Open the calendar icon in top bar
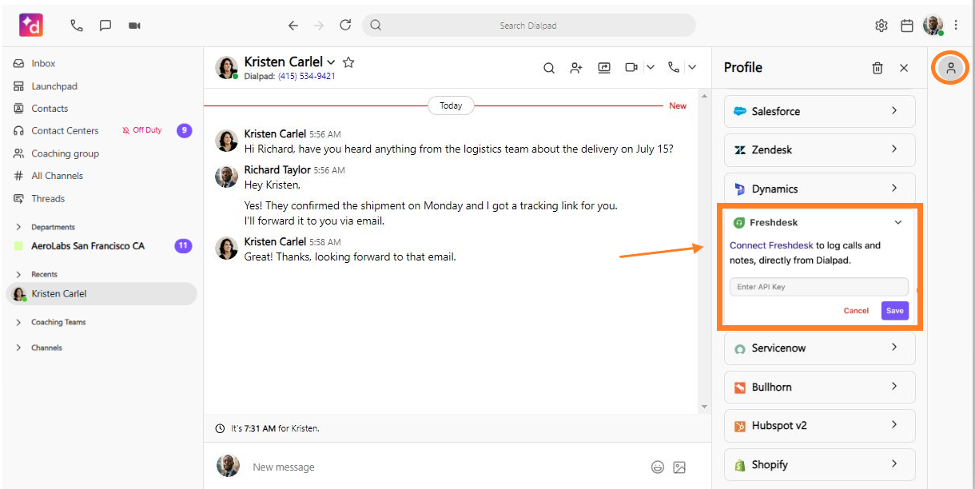Image resolution: width=975 pixels, height=489 pixels. tap(907, 26)
